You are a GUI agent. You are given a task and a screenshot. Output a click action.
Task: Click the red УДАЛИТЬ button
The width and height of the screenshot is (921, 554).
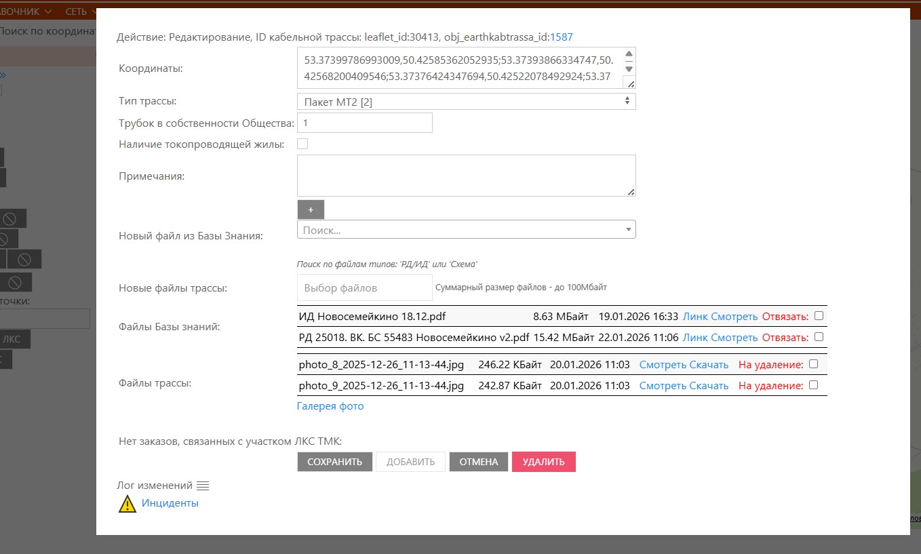tap(544, 462)
